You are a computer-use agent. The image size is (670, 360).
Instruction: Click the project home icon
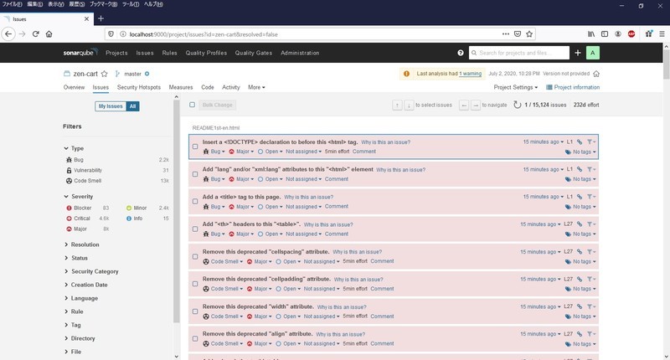coord(596,74)
